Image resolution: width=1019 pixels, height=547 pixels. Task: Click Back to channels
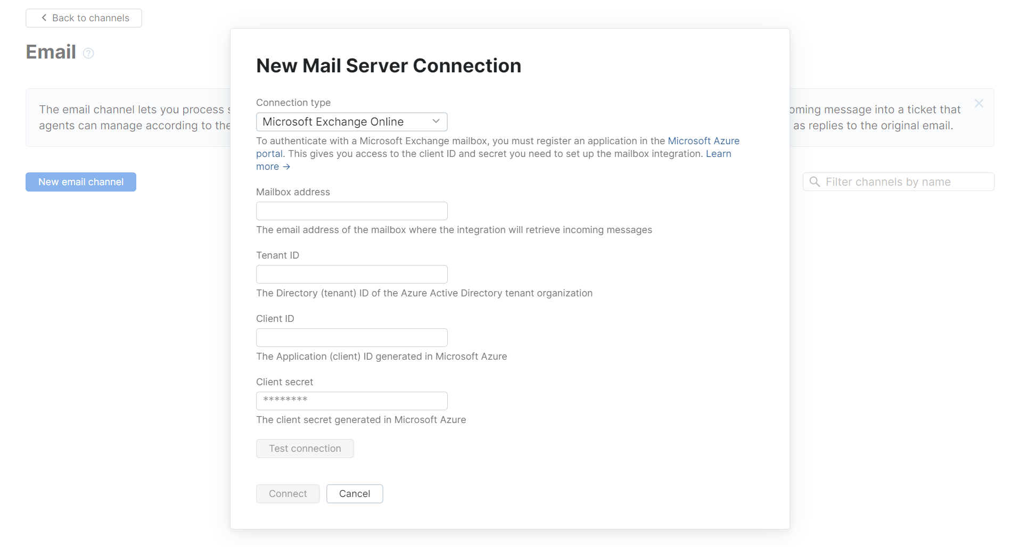[x=84, y=18]
